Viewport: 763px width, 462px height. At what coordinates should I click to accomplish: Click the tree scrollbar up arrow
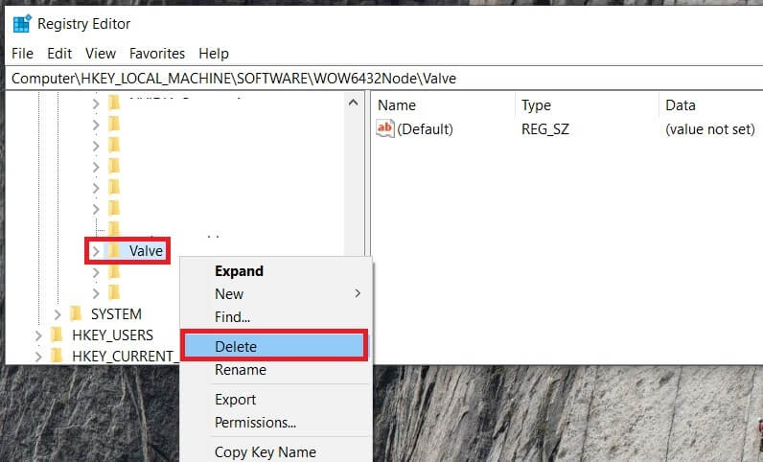tap(354, 103)
